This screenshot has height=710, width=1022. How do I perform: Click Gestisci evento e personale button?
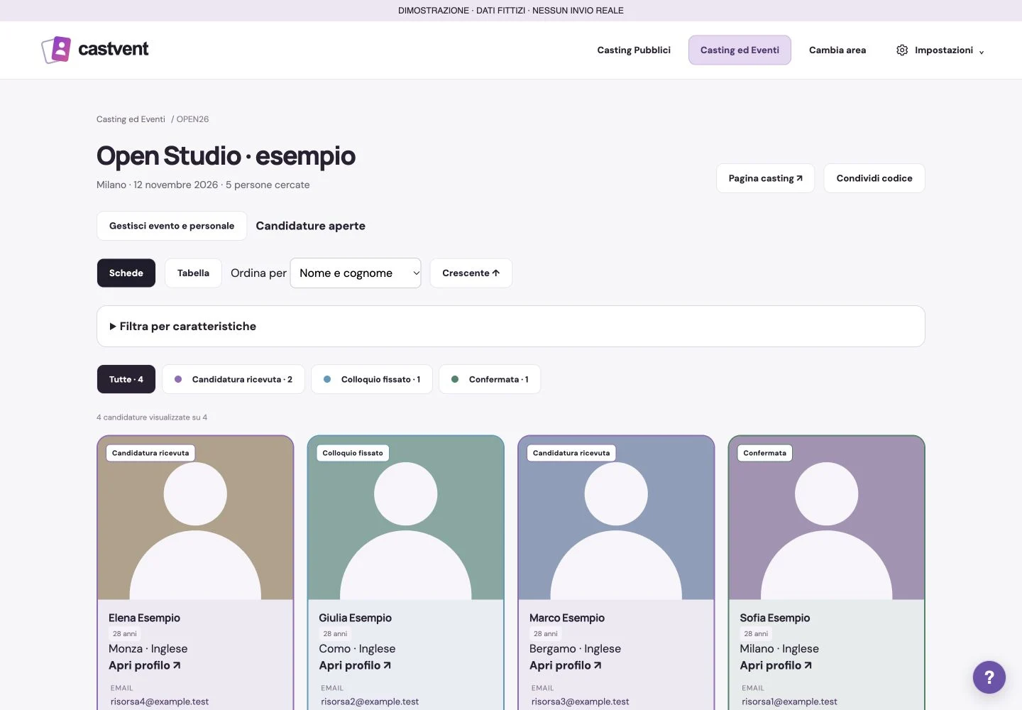[x=172, y=226]
